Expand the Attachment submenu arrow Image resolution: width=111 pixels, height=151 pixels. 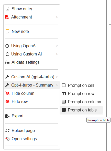[x=57, y=17]
